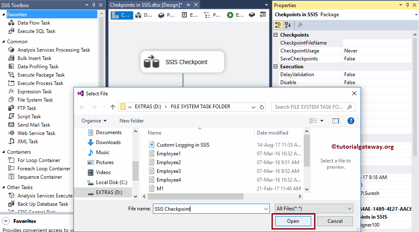Image resolution: width=419 pixels, height=232 pixels.
Task: Sort properties alphabetically icon
Action: pyautogui.click(x=288, y=25)
